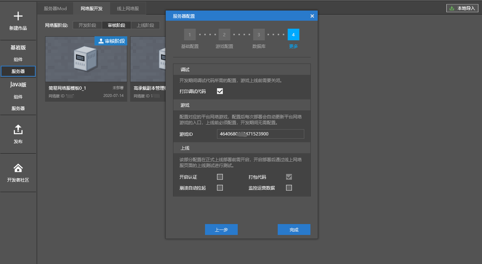Click the 本地导入 download icon
482x264 pixels.
pos(452,8)
